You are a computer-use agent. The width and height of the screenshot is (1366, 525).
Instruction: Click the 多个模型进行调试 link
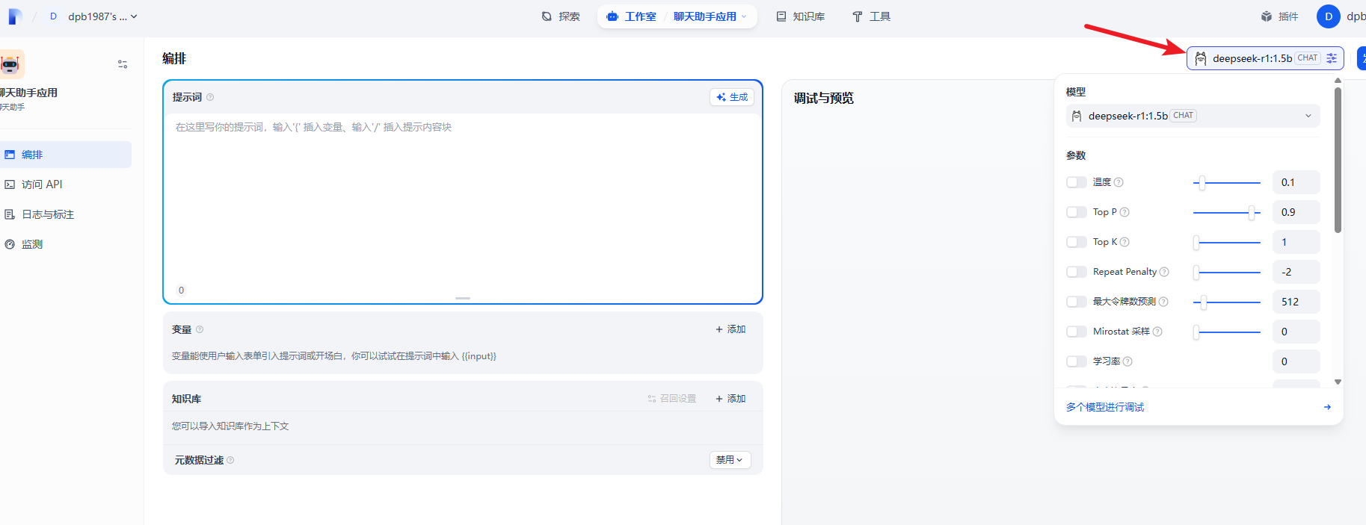coord(1105,407)
